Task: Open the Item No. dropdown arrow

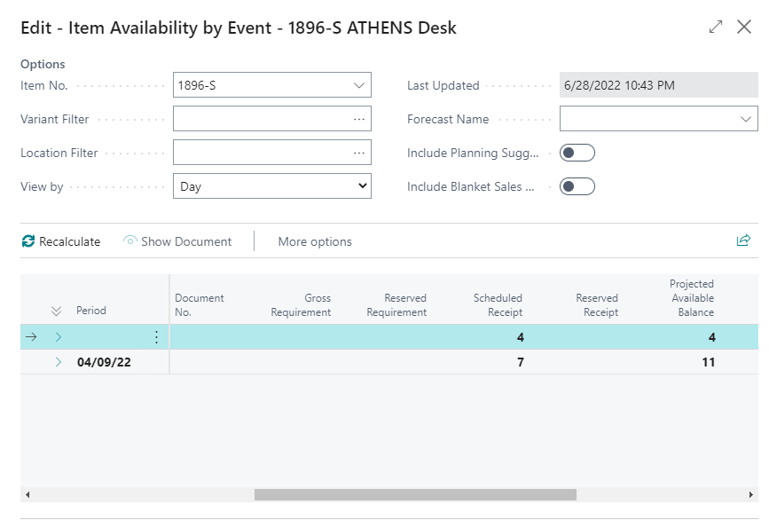Action: (359, 85)
